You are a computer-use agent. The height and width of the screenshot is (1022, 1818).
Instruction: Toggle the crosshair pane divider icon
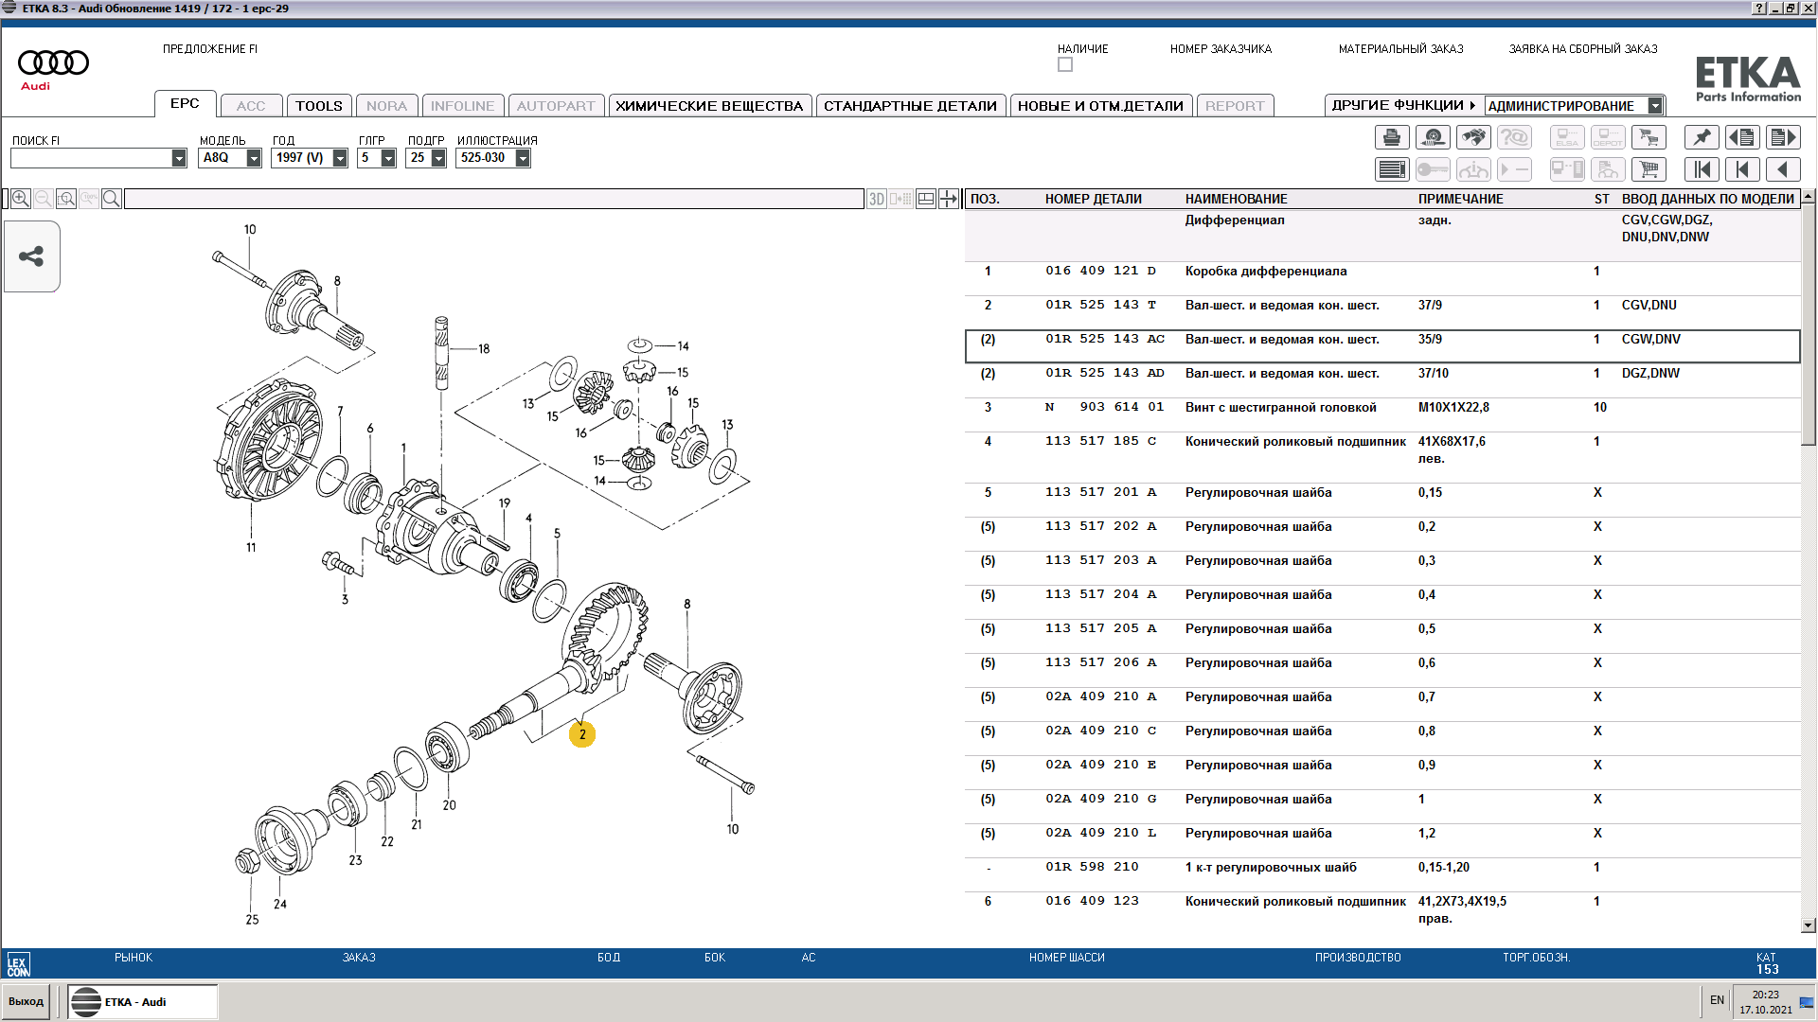pos(948,199)
